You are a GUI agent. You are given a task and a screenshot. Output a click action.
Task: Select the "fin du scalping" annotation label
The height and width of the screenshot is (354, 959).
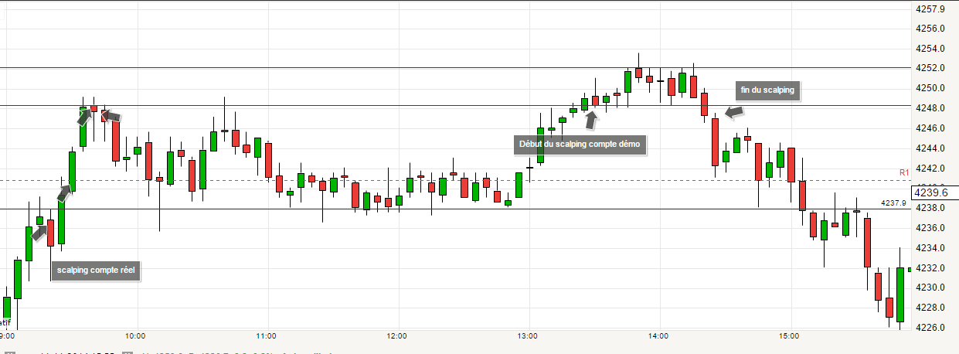[x=767, y=90]
